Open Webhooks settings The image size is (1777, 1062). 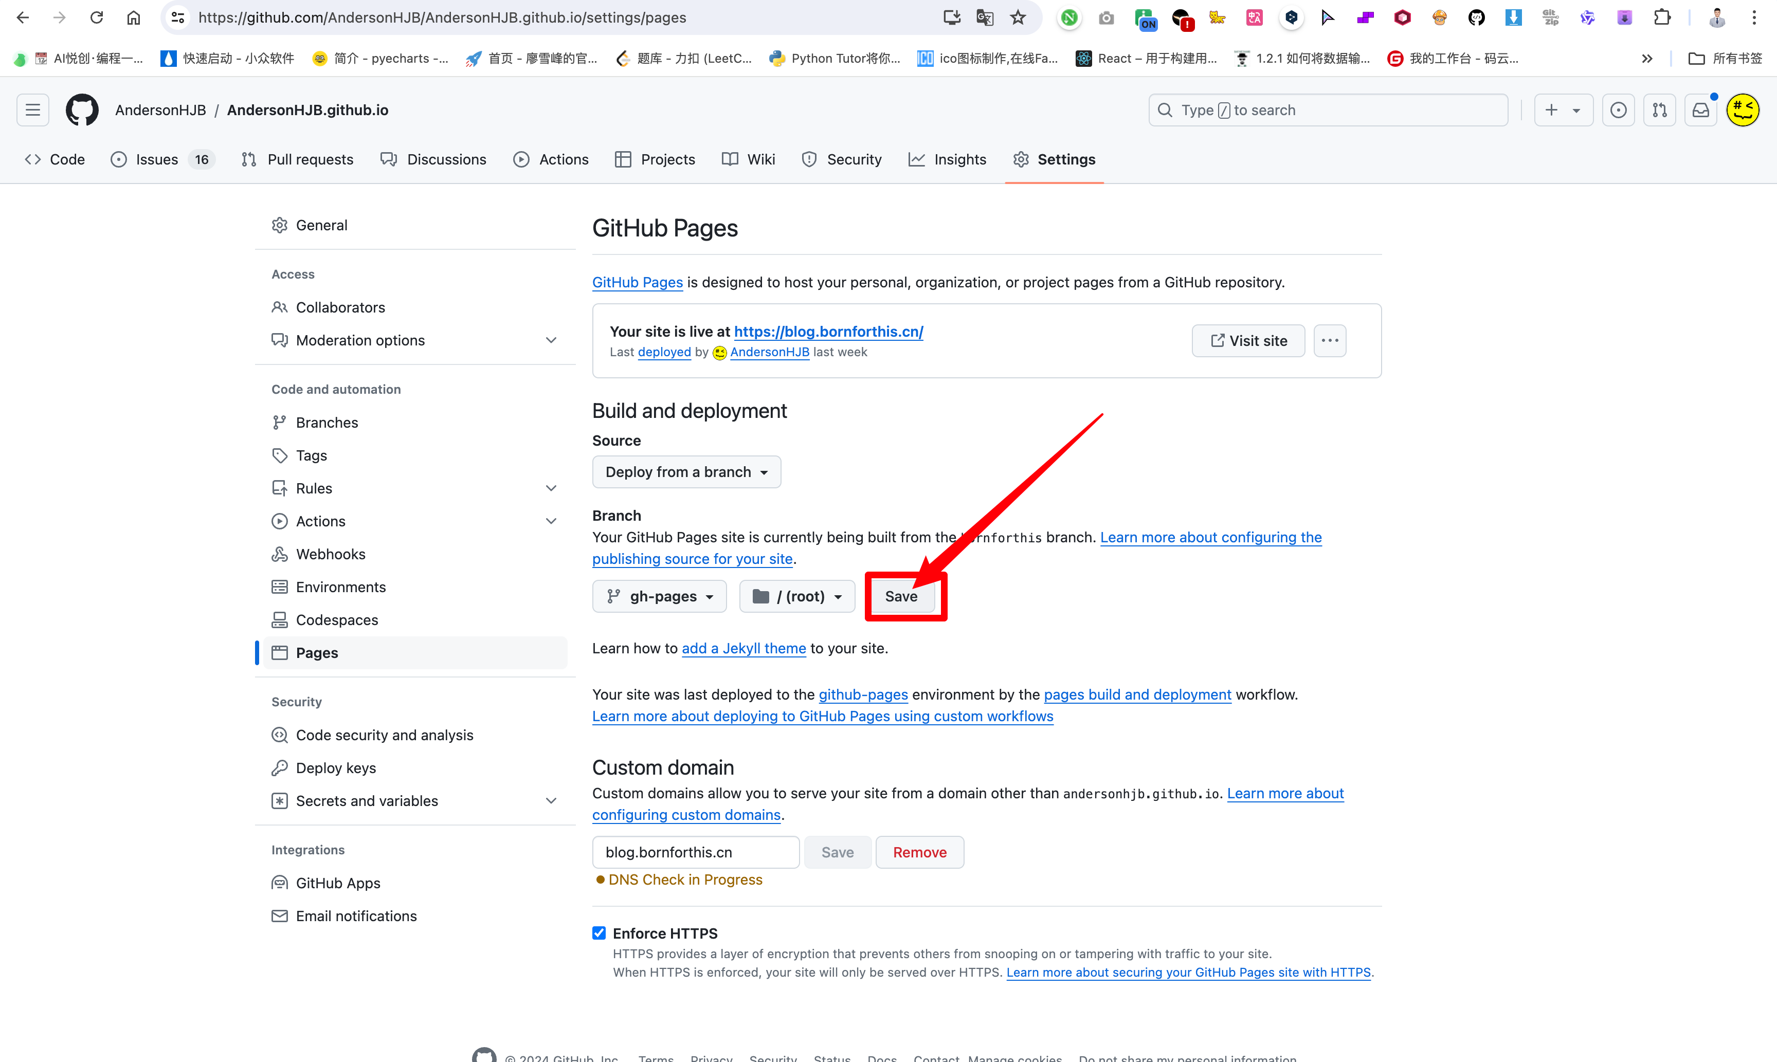point(415,555)
